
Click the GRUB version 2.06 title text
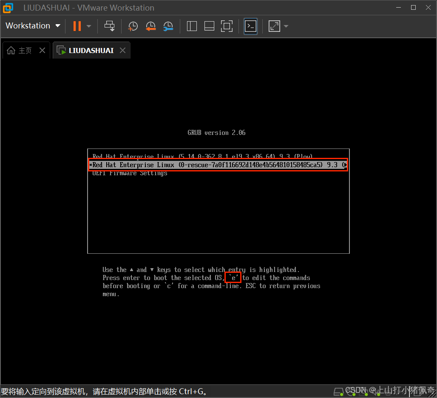click(x=216, y=133)
